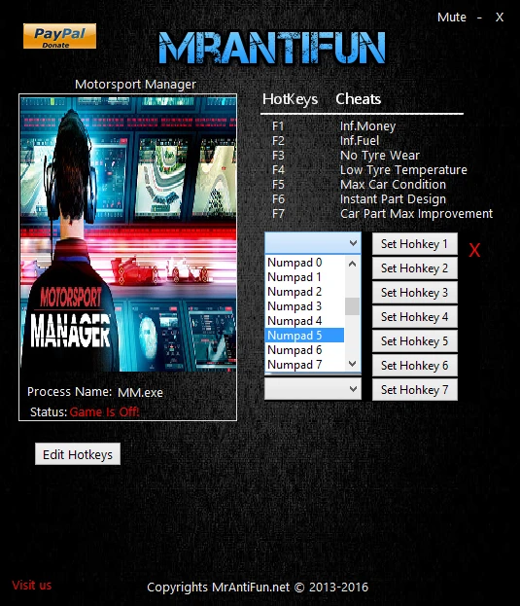Click the F1 hotkey label

coord(278,126)
